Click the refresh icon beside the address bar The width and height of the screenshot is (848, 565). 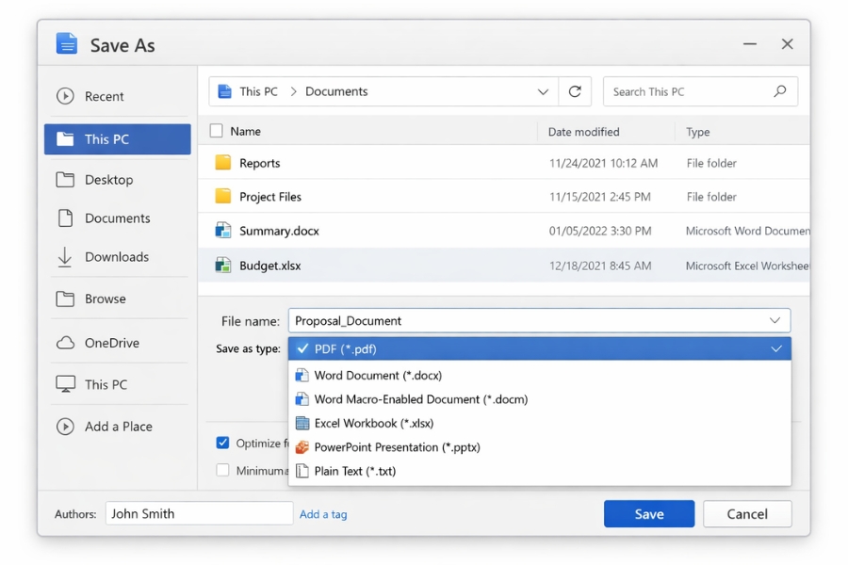coord(575,91)
